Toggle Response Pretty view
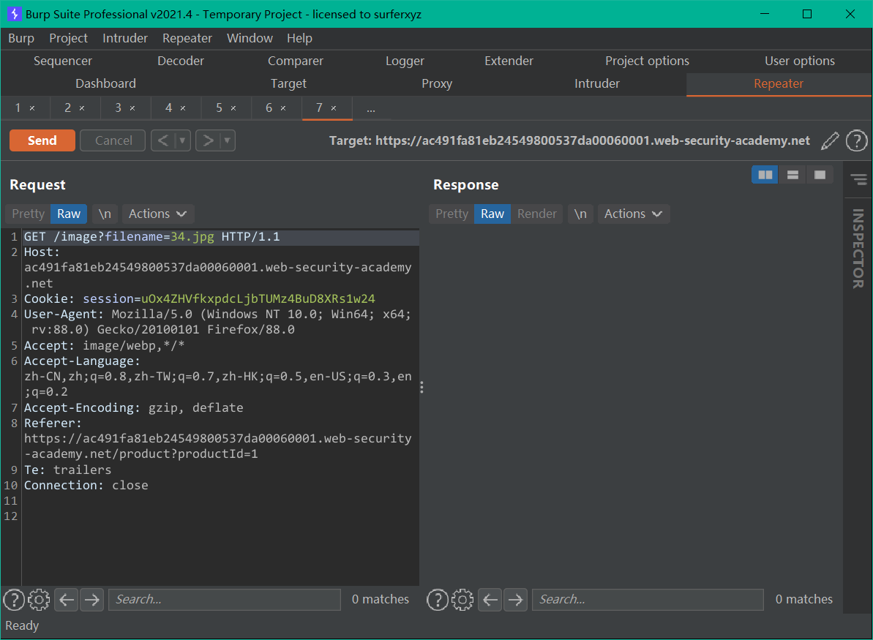 (x=452, y=214)
